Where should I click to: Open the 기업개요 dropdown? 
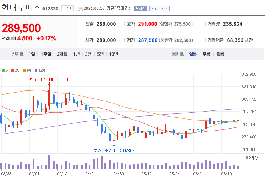(159, 8)
